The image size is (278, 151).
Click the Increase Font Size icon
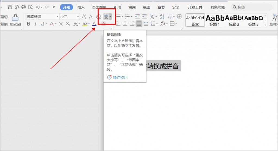click(x=84, y=17)
